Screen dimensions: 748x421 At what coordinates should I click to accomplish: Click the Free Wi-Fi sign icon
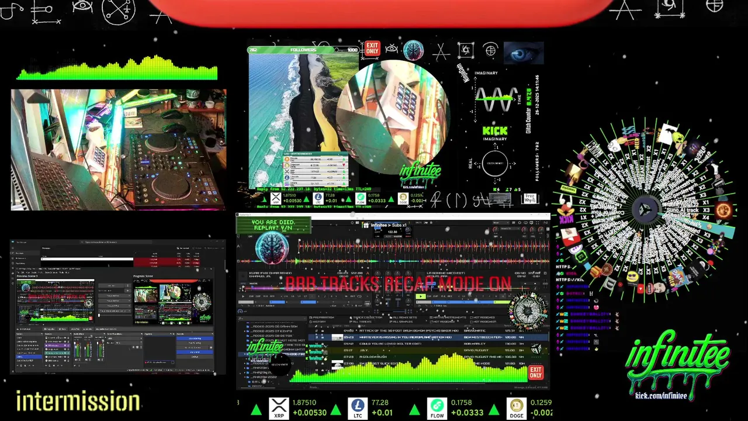[x=529, y=198]
